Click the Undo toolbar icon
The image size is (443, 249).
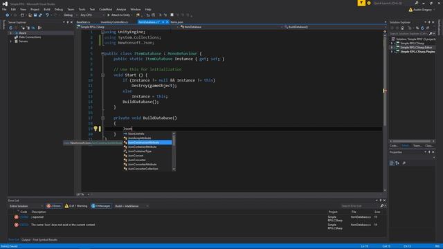pyautogui.click(x=47, y=15)
